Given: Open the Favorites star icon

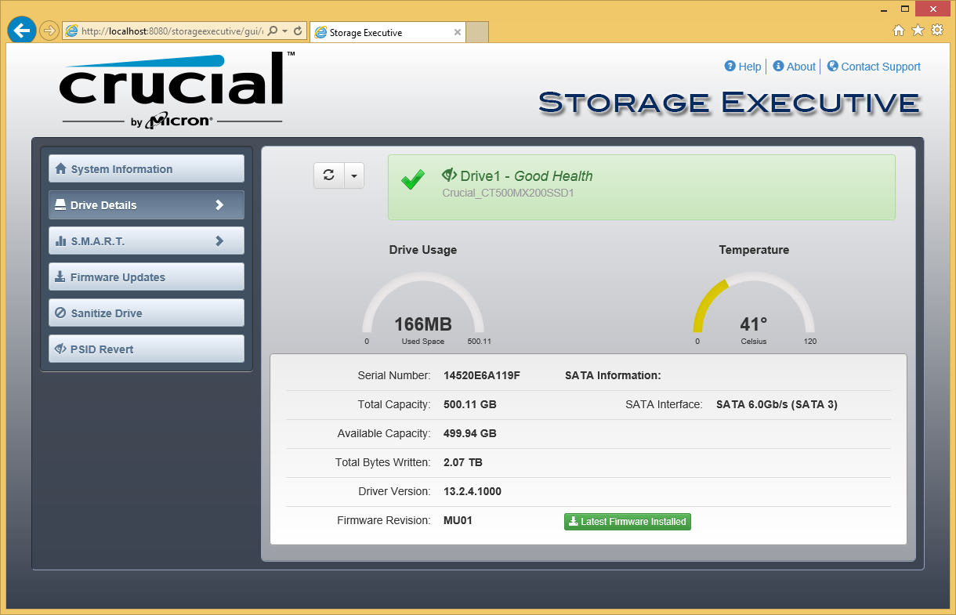Looking at the screenshot, I should coord(918,31).
